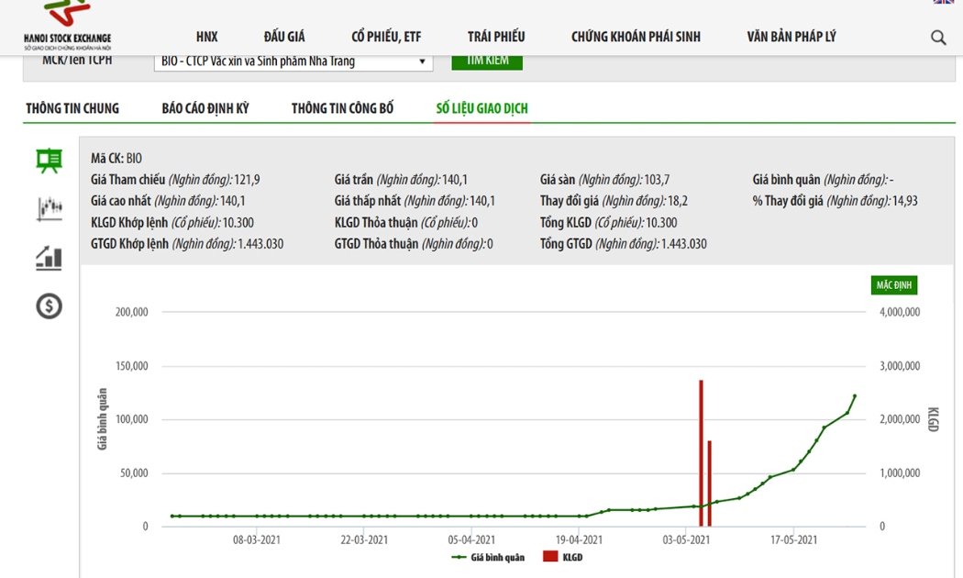Open the CỔ PHIẾU, ETF menu
The width and height of the screenshot is (963, 578).
coord(386,37)
